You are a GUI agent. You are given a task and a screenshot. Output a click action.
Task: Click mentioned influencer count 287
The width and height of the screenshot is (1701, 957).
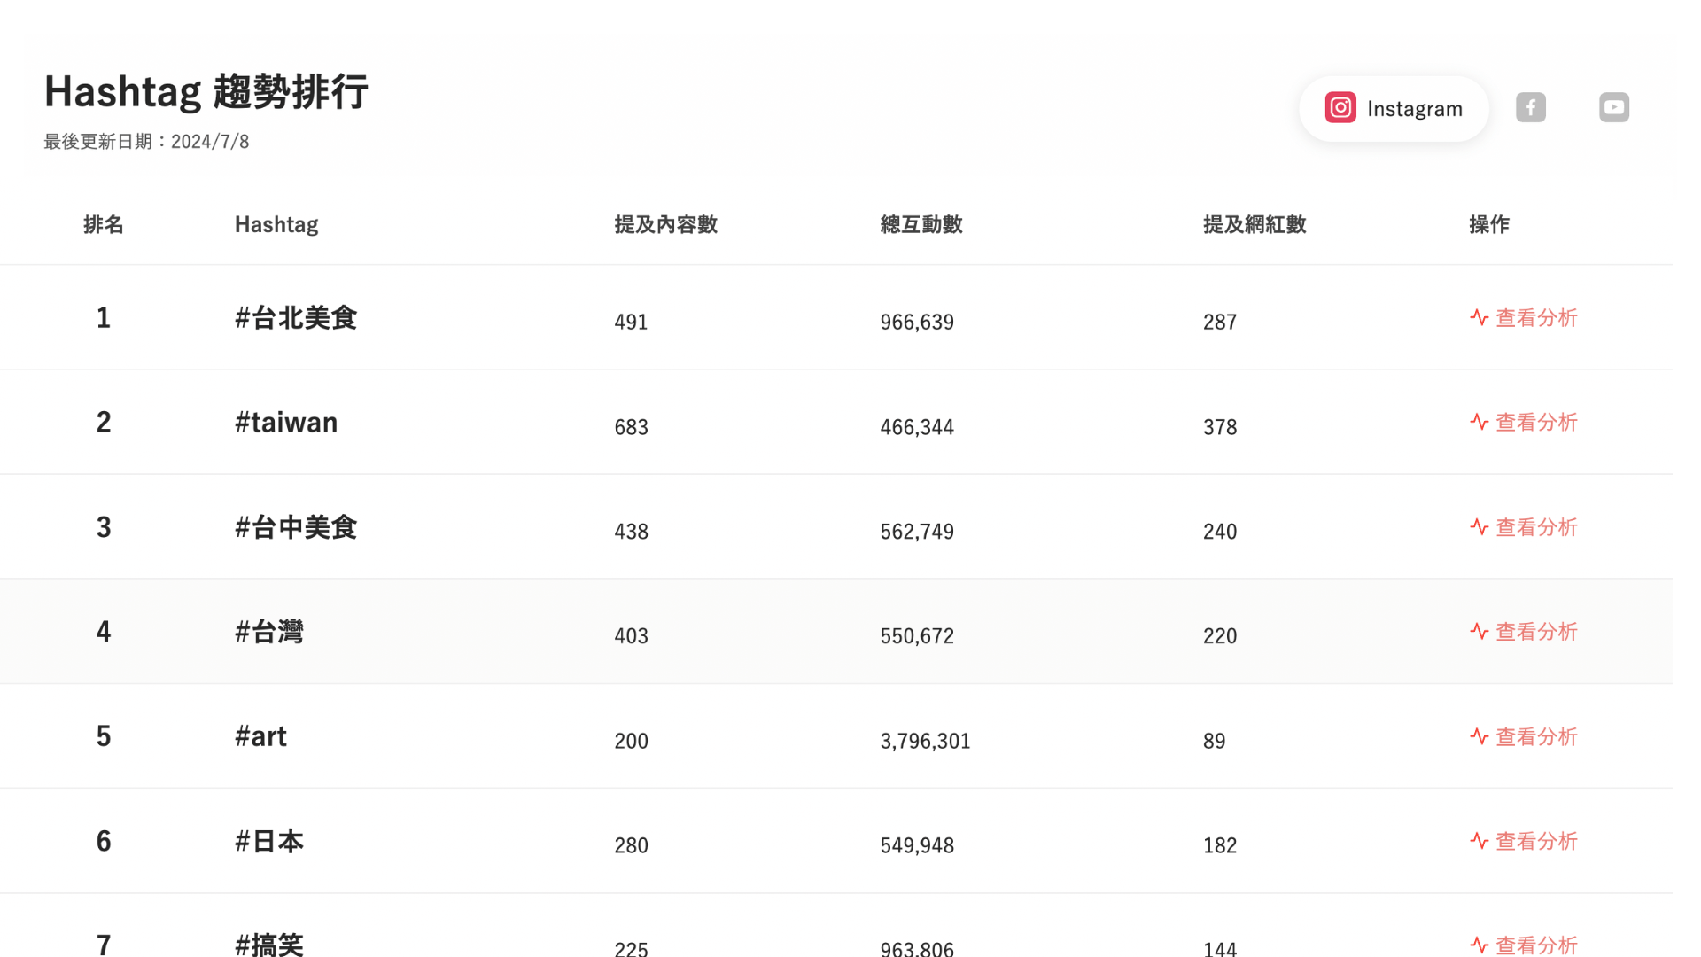pyautogui.click(x=1220, y=322)
